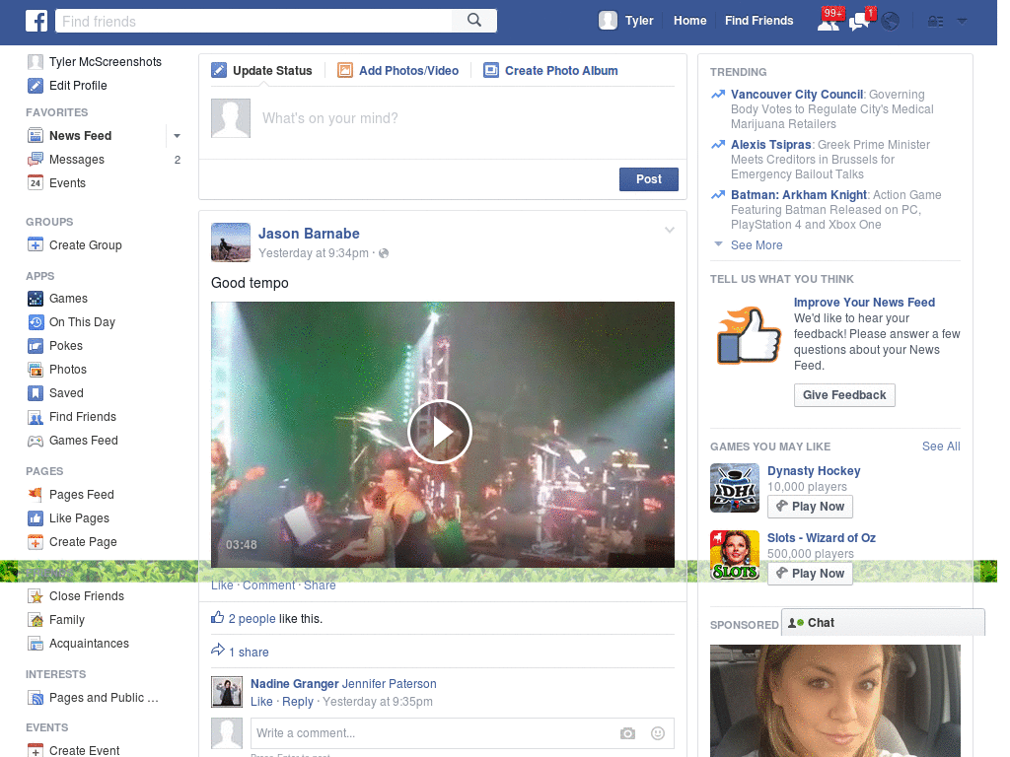Expand the account menu arrow
This screenshot has width=1010, height=757.
point(962,22)
